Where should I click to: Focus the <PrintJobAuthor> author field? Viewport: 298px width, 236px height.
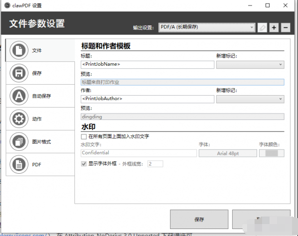pyautogui.click(x=147, y=99)
